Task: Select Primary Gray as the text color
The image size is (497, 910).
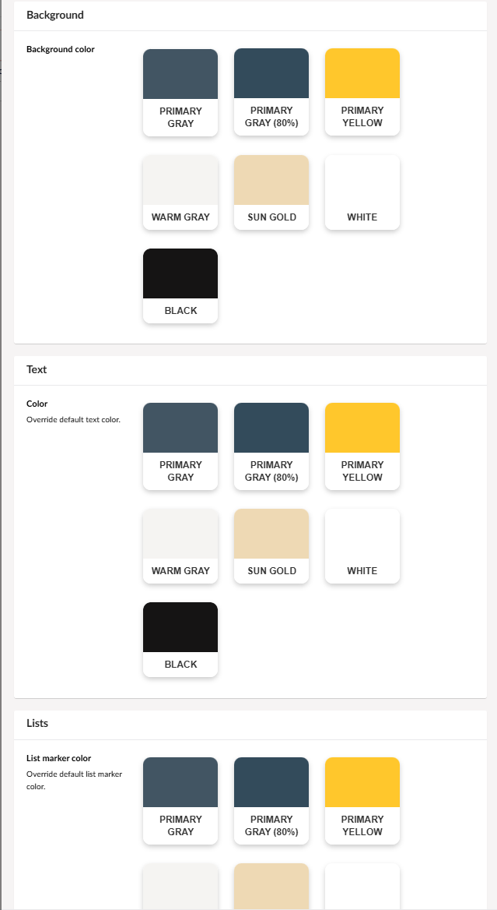Action: [180, 446]
